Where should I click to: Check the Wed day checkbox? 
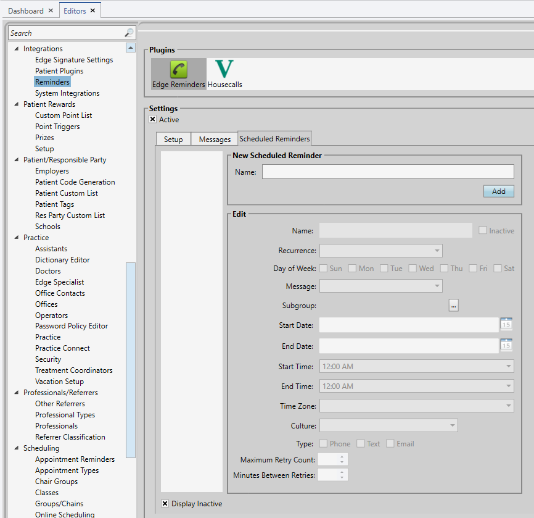pos(413,269)
